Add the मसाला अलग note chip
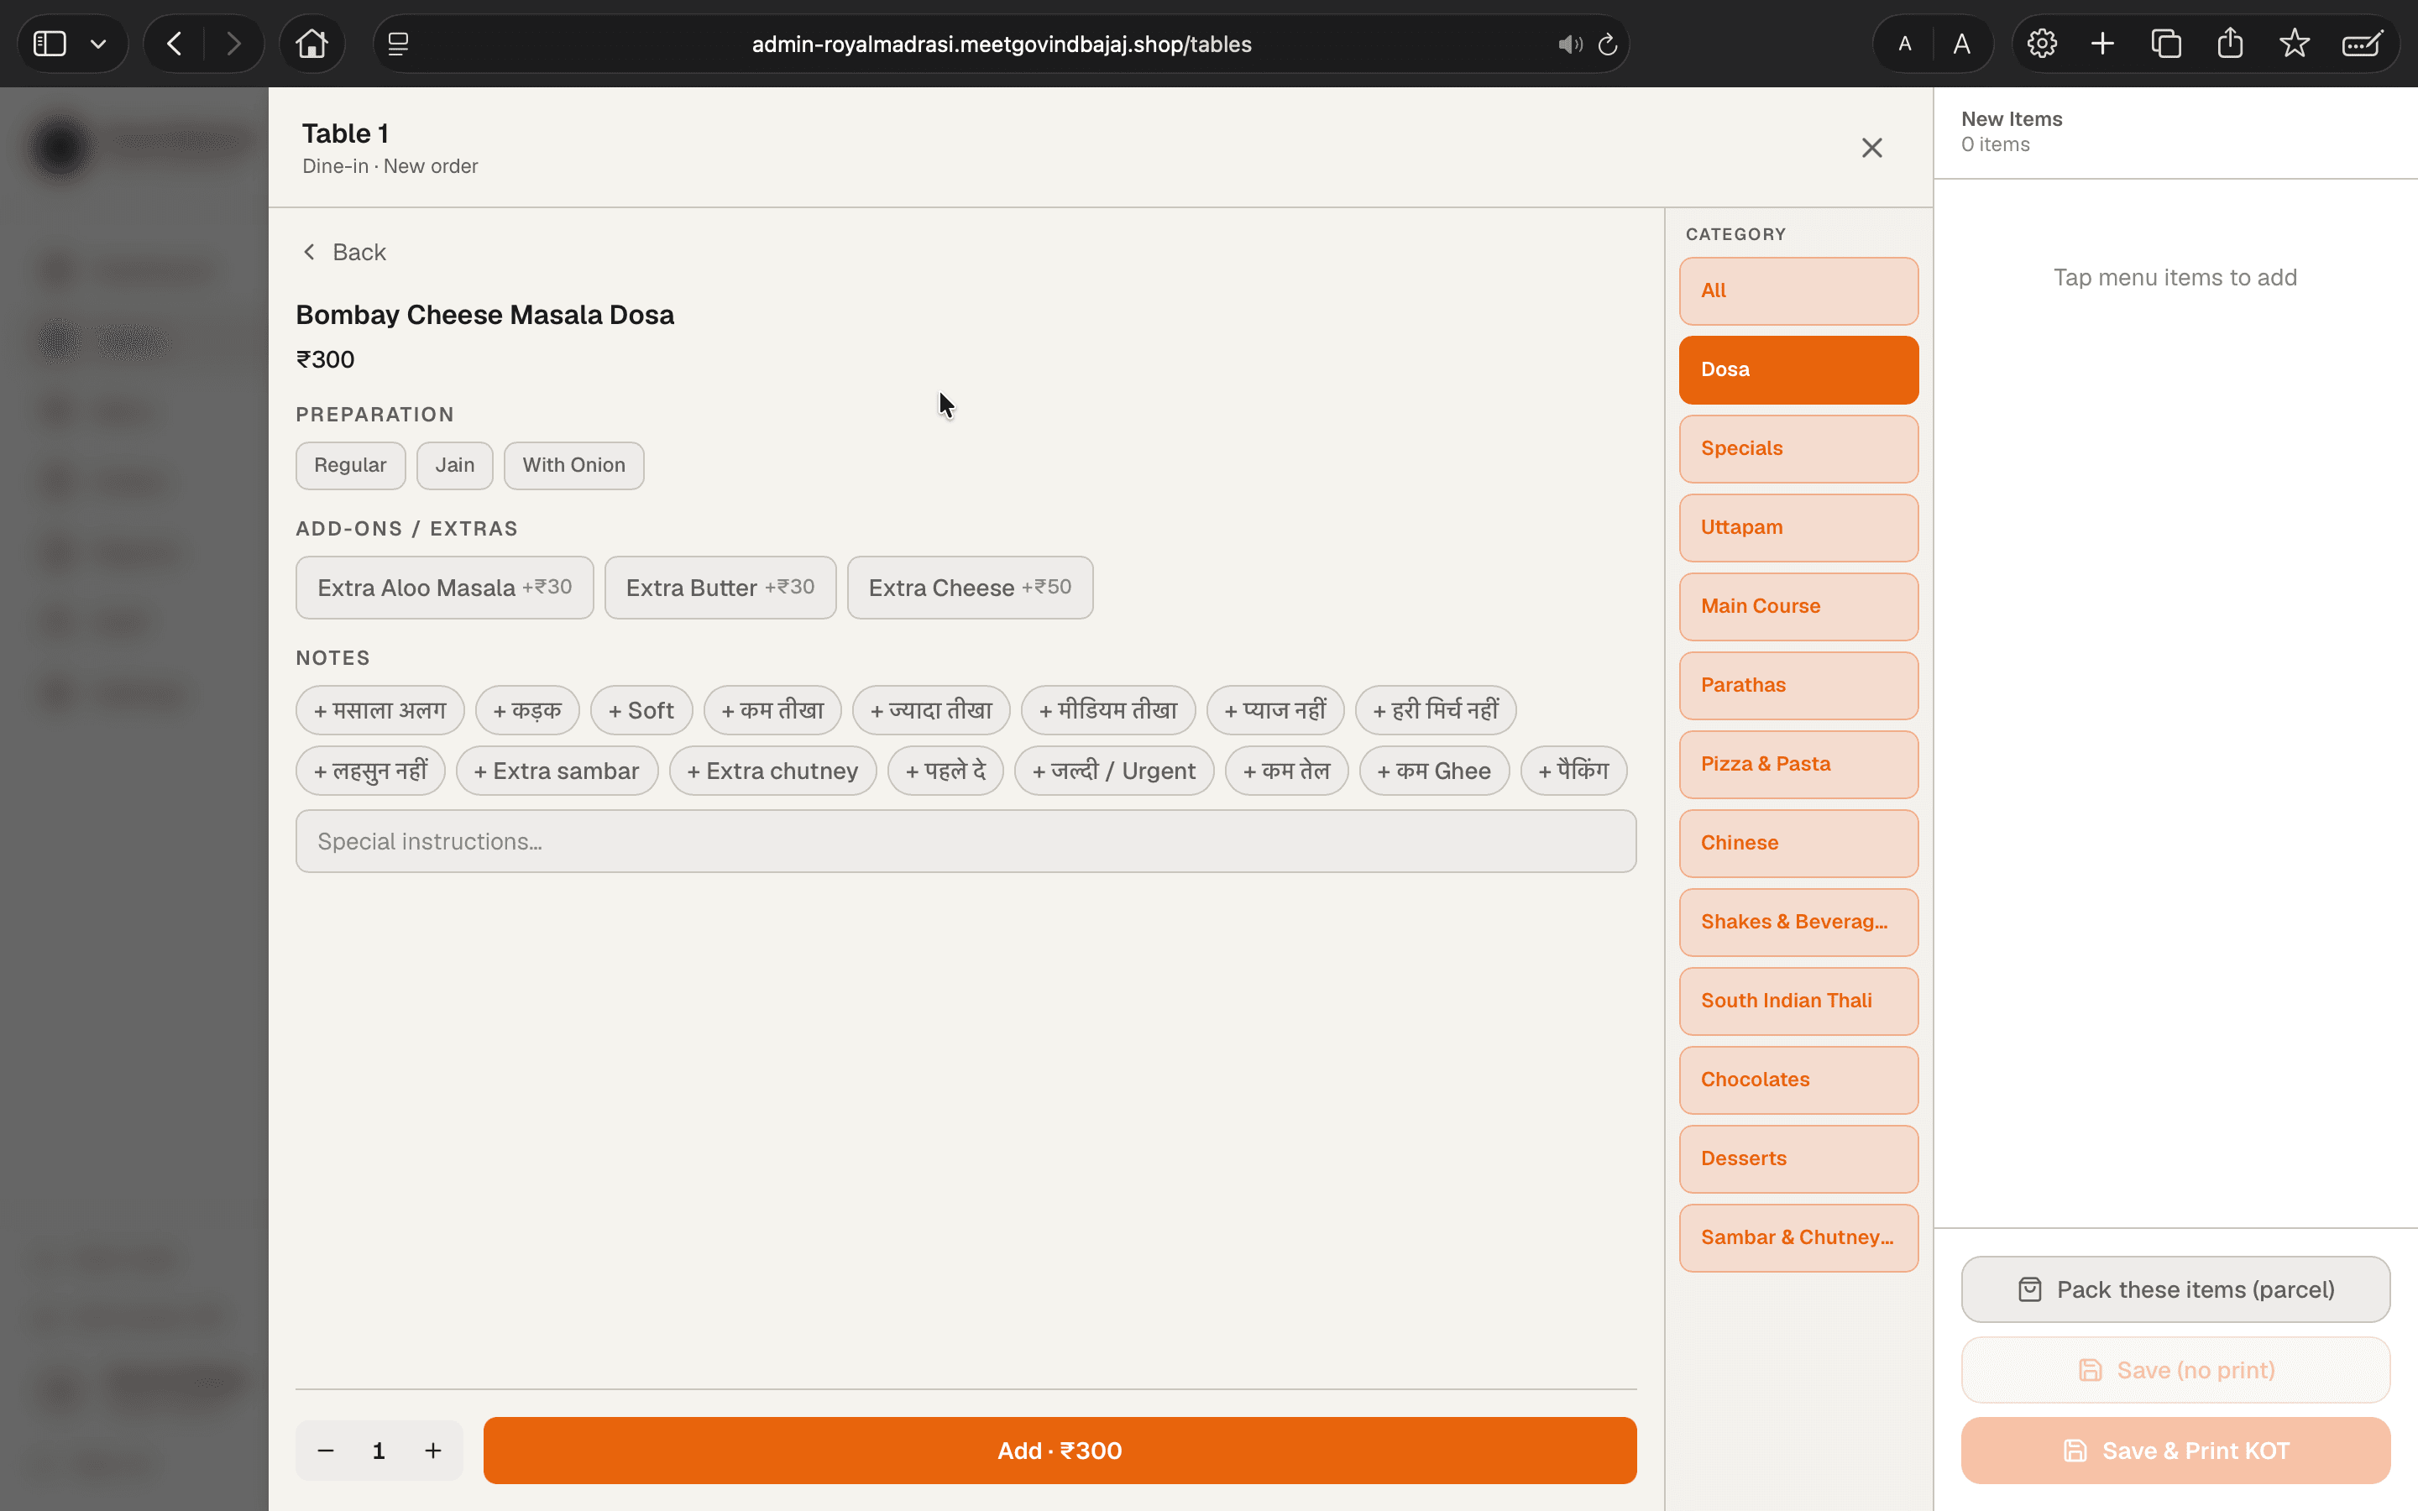This screenshot has height=1511, width=2418. 379,710
